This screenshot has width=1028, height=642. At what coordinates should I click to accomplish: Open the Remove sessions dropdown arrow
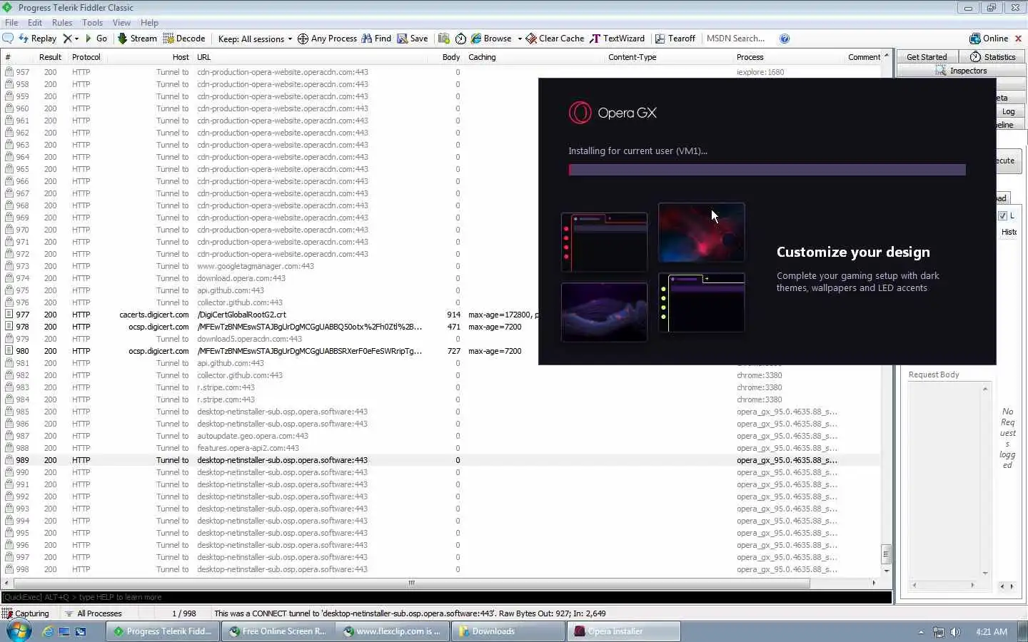[76, 39]
